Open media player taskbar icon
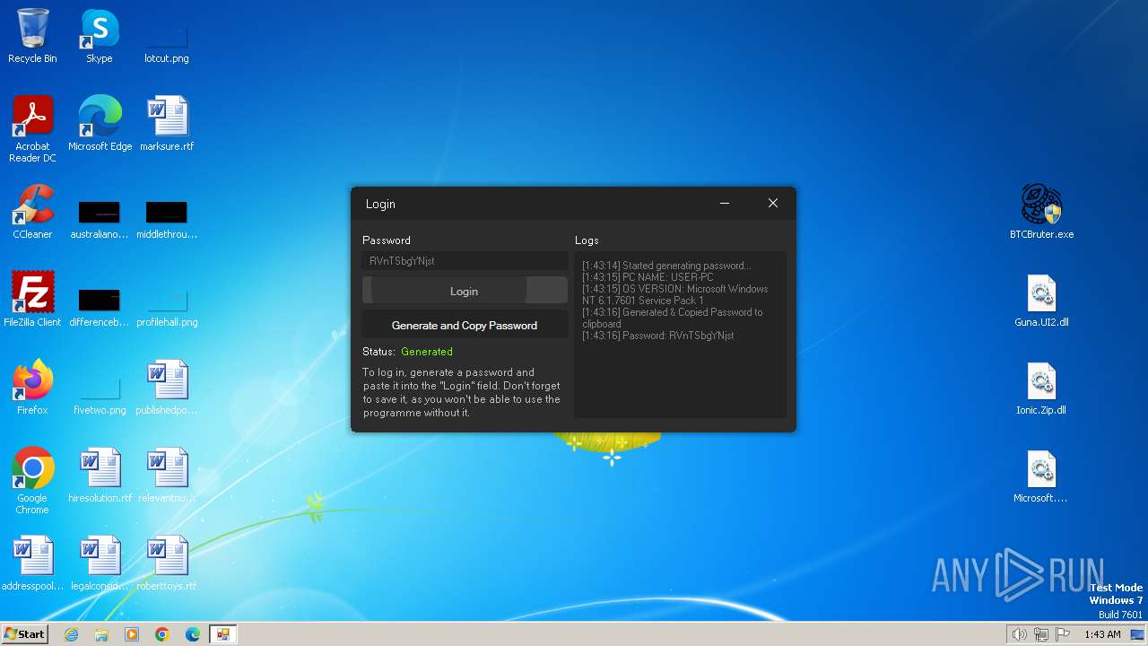 pyautogui.click(x=132, y=634)
